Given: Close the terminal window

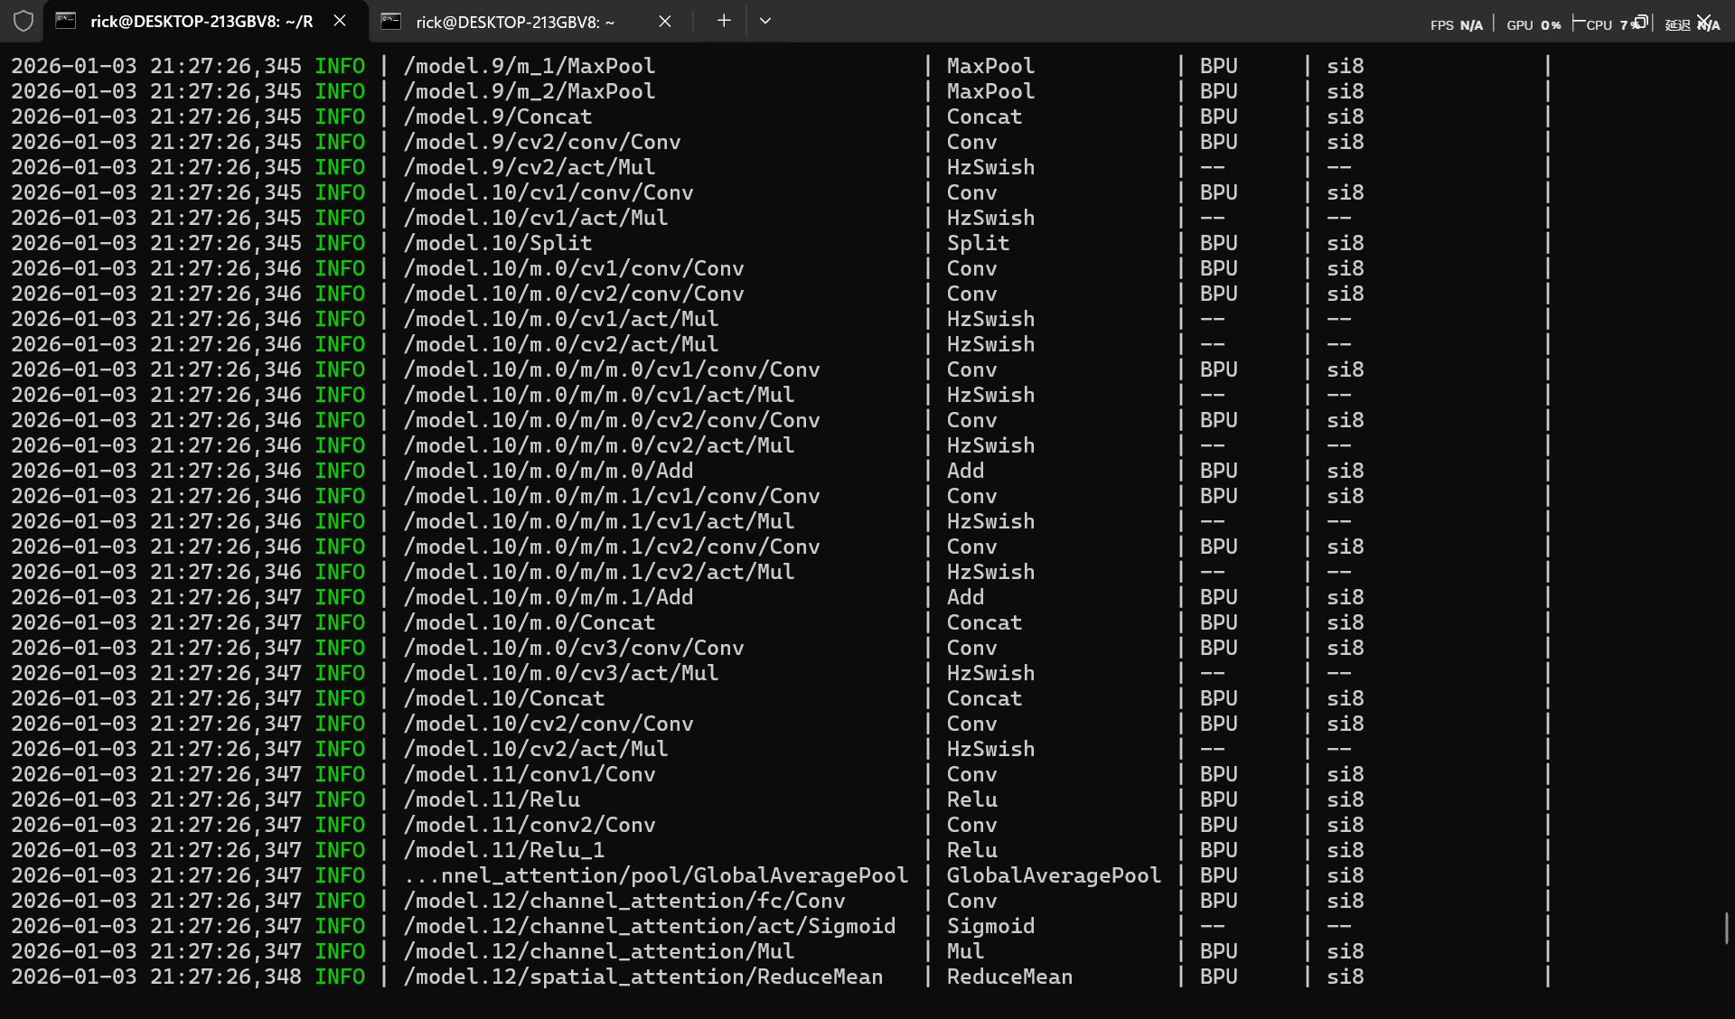Looking at the screenshot, I should [1703, 21].
